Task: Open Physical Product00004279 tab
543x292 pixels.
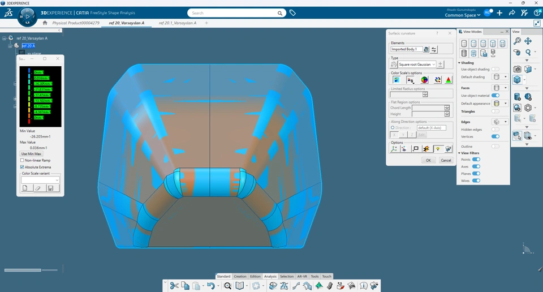Action: pyautogui.click(x=76, y=23)
